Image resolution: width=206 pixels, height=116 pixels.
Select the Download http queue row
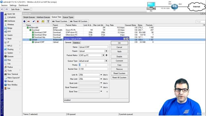(x=88, y=37)
